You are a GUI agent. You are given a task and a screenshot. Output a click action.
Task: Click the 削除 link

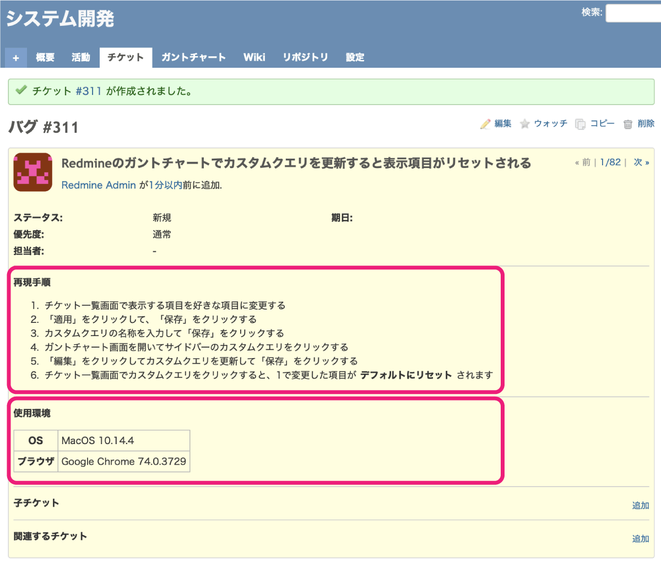click(646, 123)
